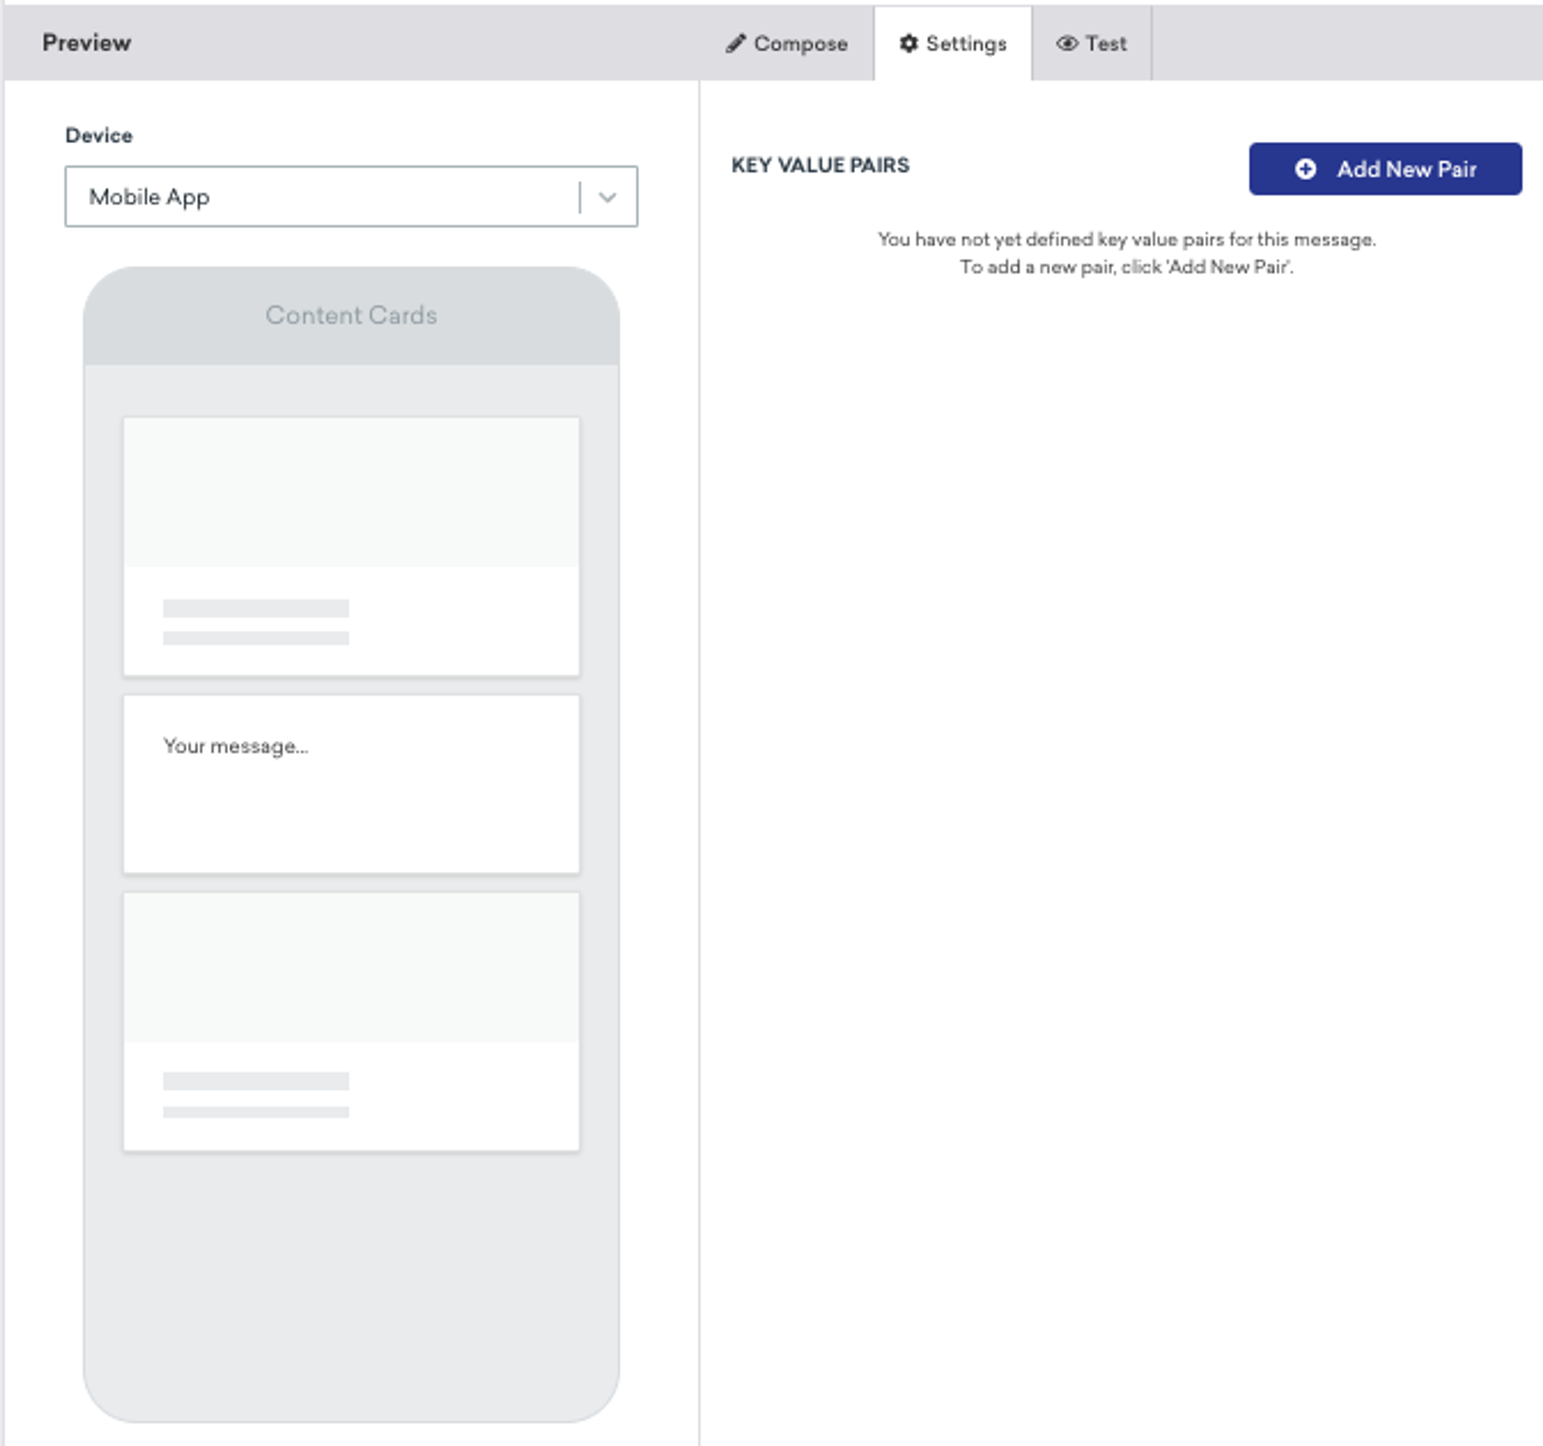Click the bottom card's image placeholder
Screen dimensions: 1543x1446
pos(351,967)
